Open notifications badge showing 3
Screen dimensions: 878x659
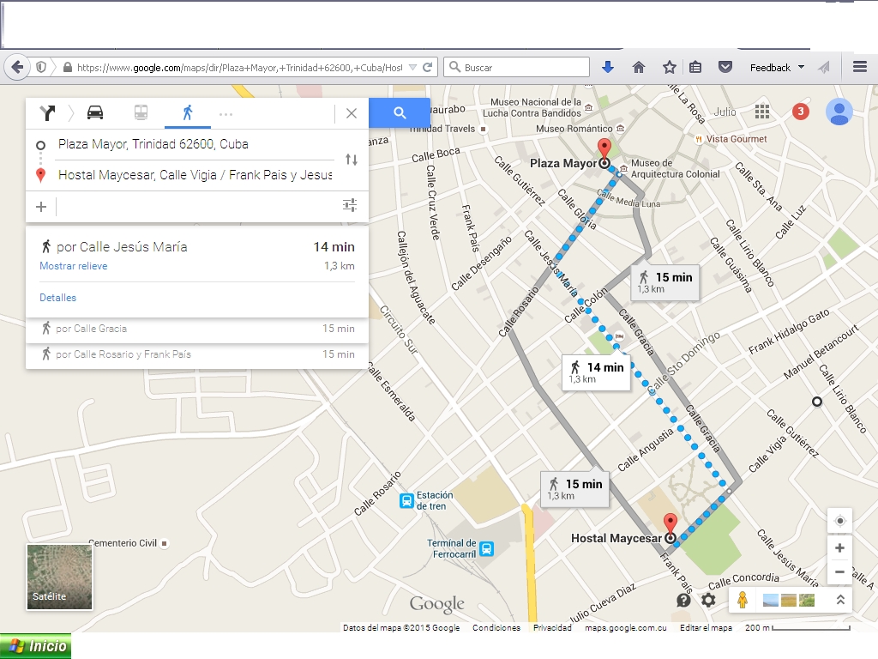(801, 112)
